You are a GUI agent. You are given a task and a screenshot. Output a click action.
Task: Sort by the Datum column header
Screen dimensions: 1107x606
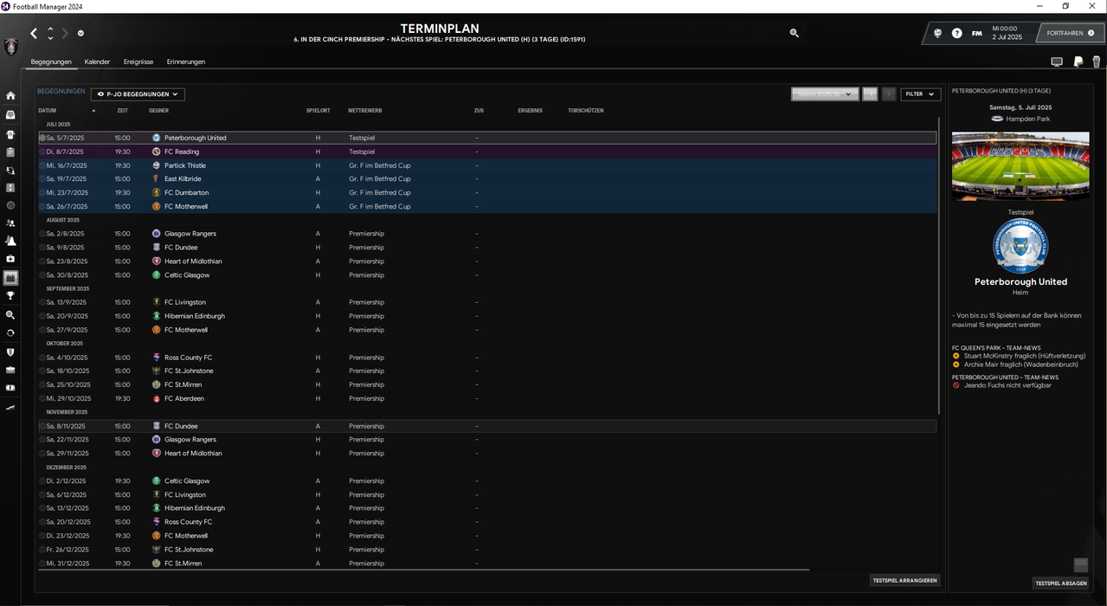pos(48,111)
